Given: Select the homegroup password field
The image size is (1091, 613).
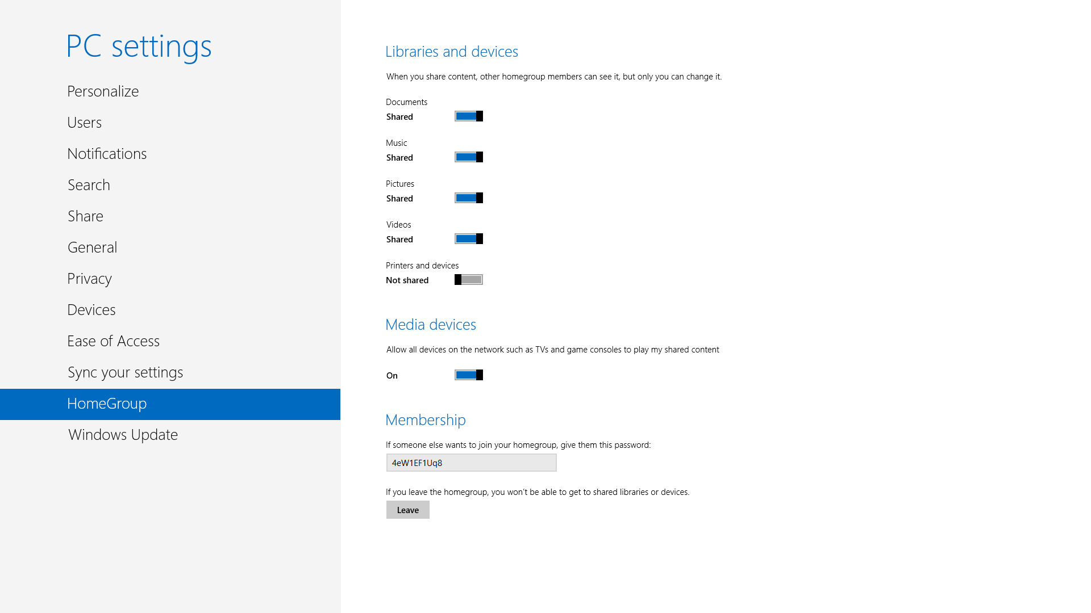Looking at the screenshot, I should tap(471, 463).
